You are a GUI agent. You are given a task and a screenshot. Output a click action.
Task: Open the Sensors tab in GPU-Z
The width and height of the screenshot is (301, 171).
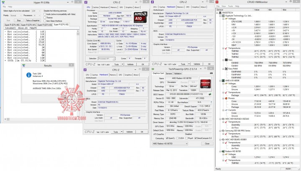[169, 74]
